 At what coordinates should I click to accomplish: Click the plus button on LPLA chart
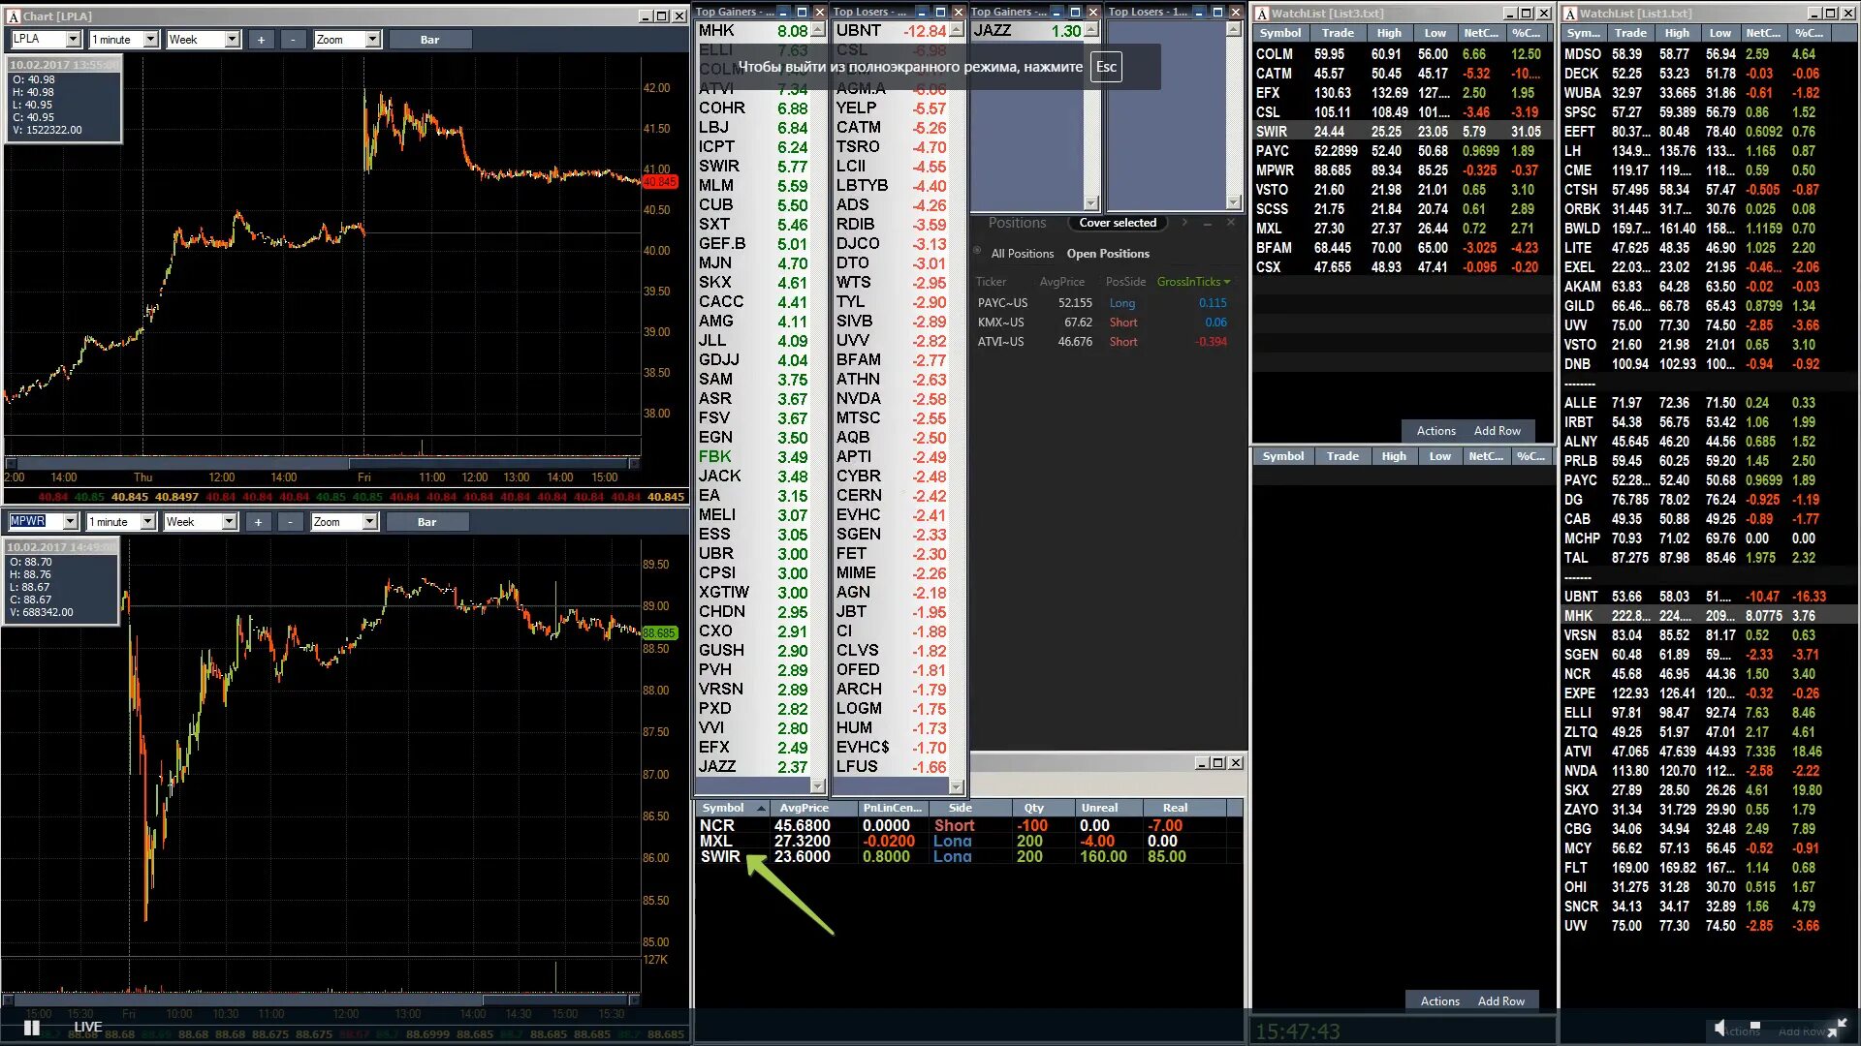pyautogui.click(x=261, y=40)
